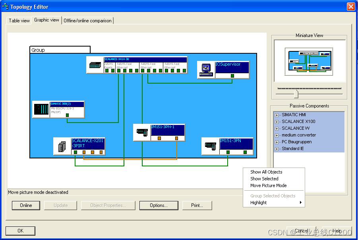Select SIMATIC HMI in Passive Components
The height and width of the screenshot is (240, 358).
[294, 115]
